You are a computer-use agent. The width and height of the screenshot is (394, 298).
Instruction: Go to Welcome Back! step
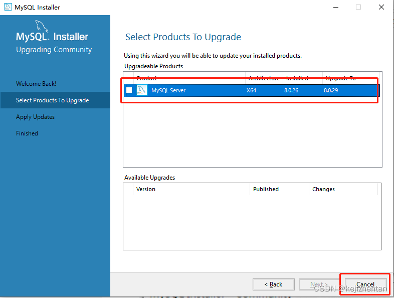pos(36,84)
